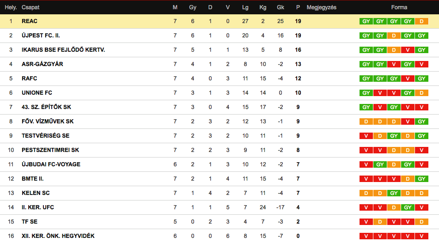The image size is (439, 243).
Task: Click FŐV. VÍZMŰVEK SK's green GY form badge
Action: (421, 121)
